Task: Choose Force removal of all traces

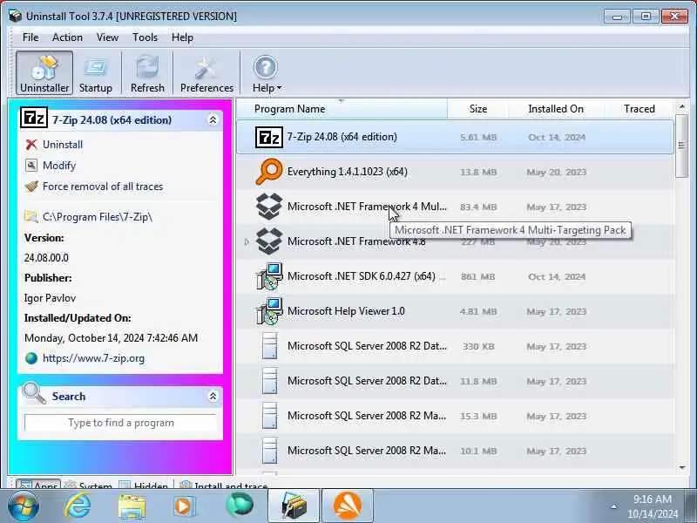Action: [103, 187]
